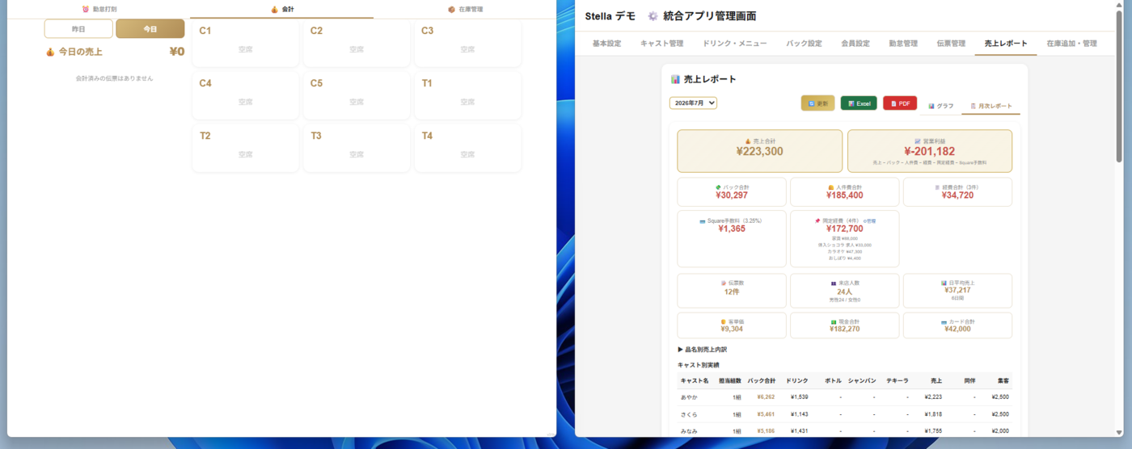Switch to the 月次レポート view tab

(x=991, y=106)
